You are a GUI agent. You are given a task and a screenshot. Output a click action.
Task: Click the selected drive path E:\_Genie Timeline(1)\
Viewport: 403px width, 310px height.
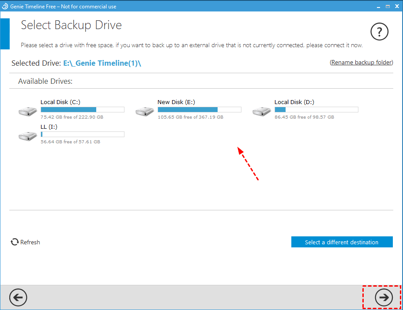(x=102, y=63)
